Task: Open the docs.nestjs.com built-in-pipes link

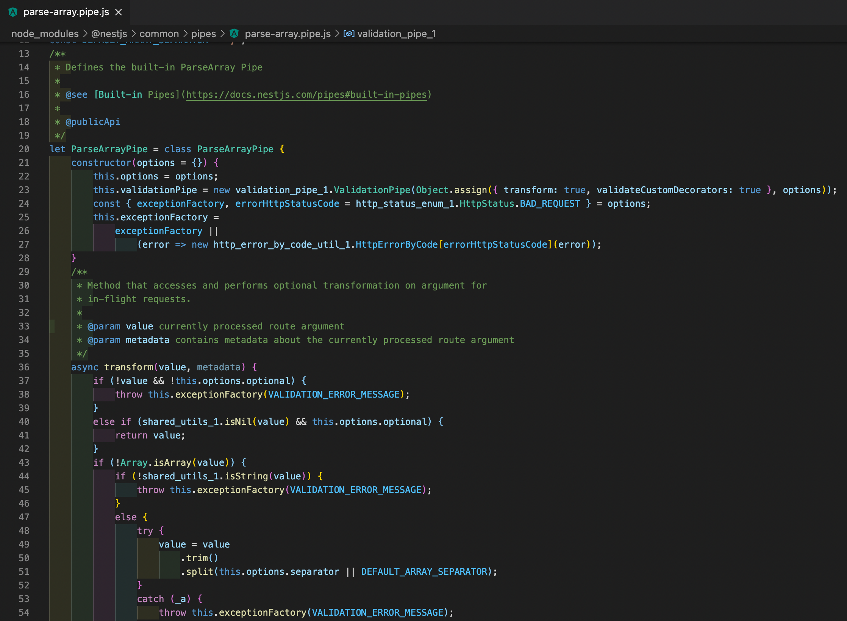Action: (x=306, y=95)
